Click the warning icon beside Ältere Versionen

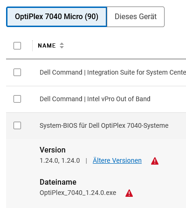pyautogui.click(x=155, y=161)
